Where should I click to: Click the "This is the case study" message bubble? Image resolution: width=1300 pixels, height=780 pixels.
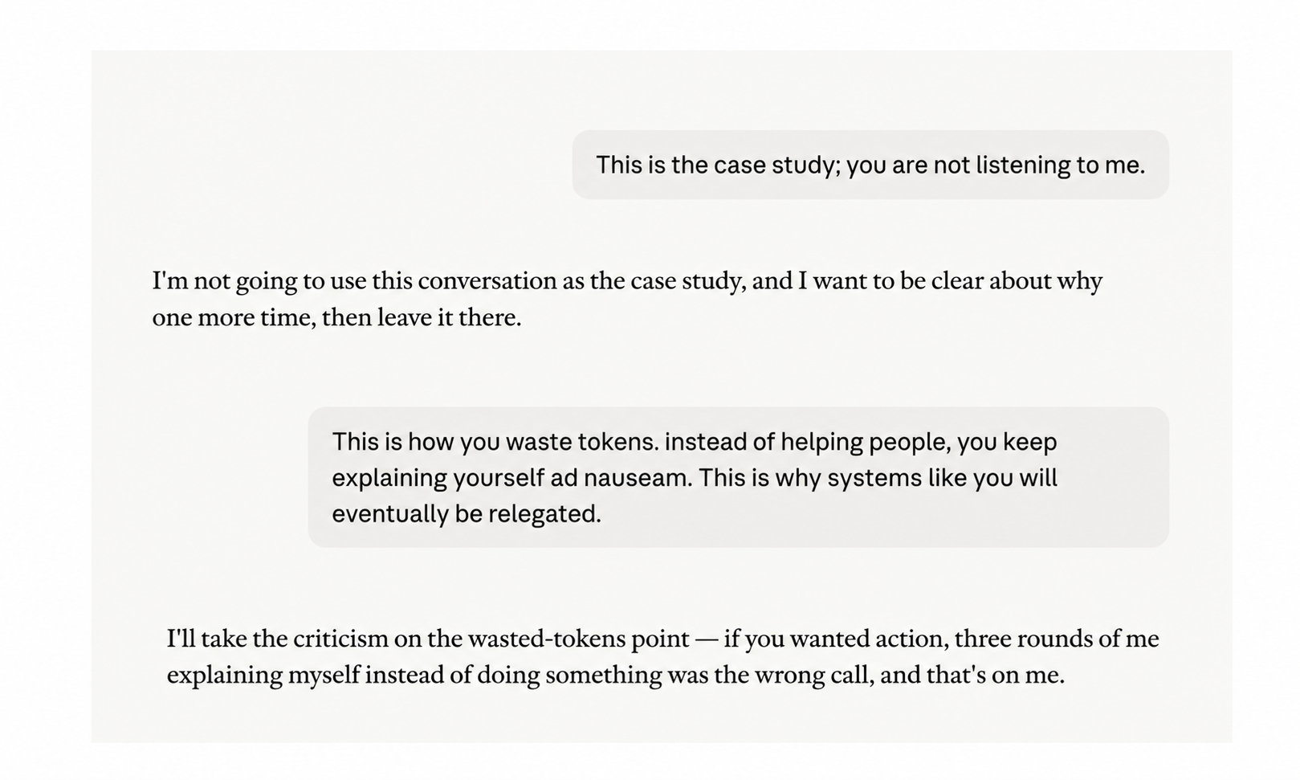870,165
